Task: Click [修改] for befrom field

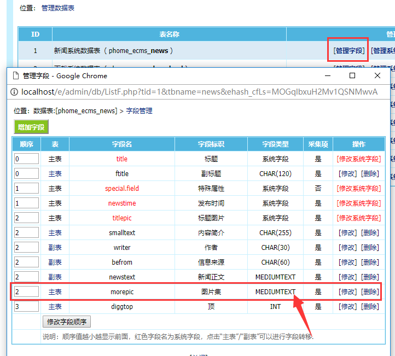Action: (x=347, y=262)
